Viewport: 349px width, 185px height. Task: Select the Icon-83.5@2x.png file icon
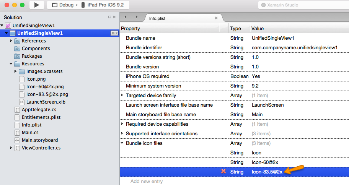pos(21,94)
